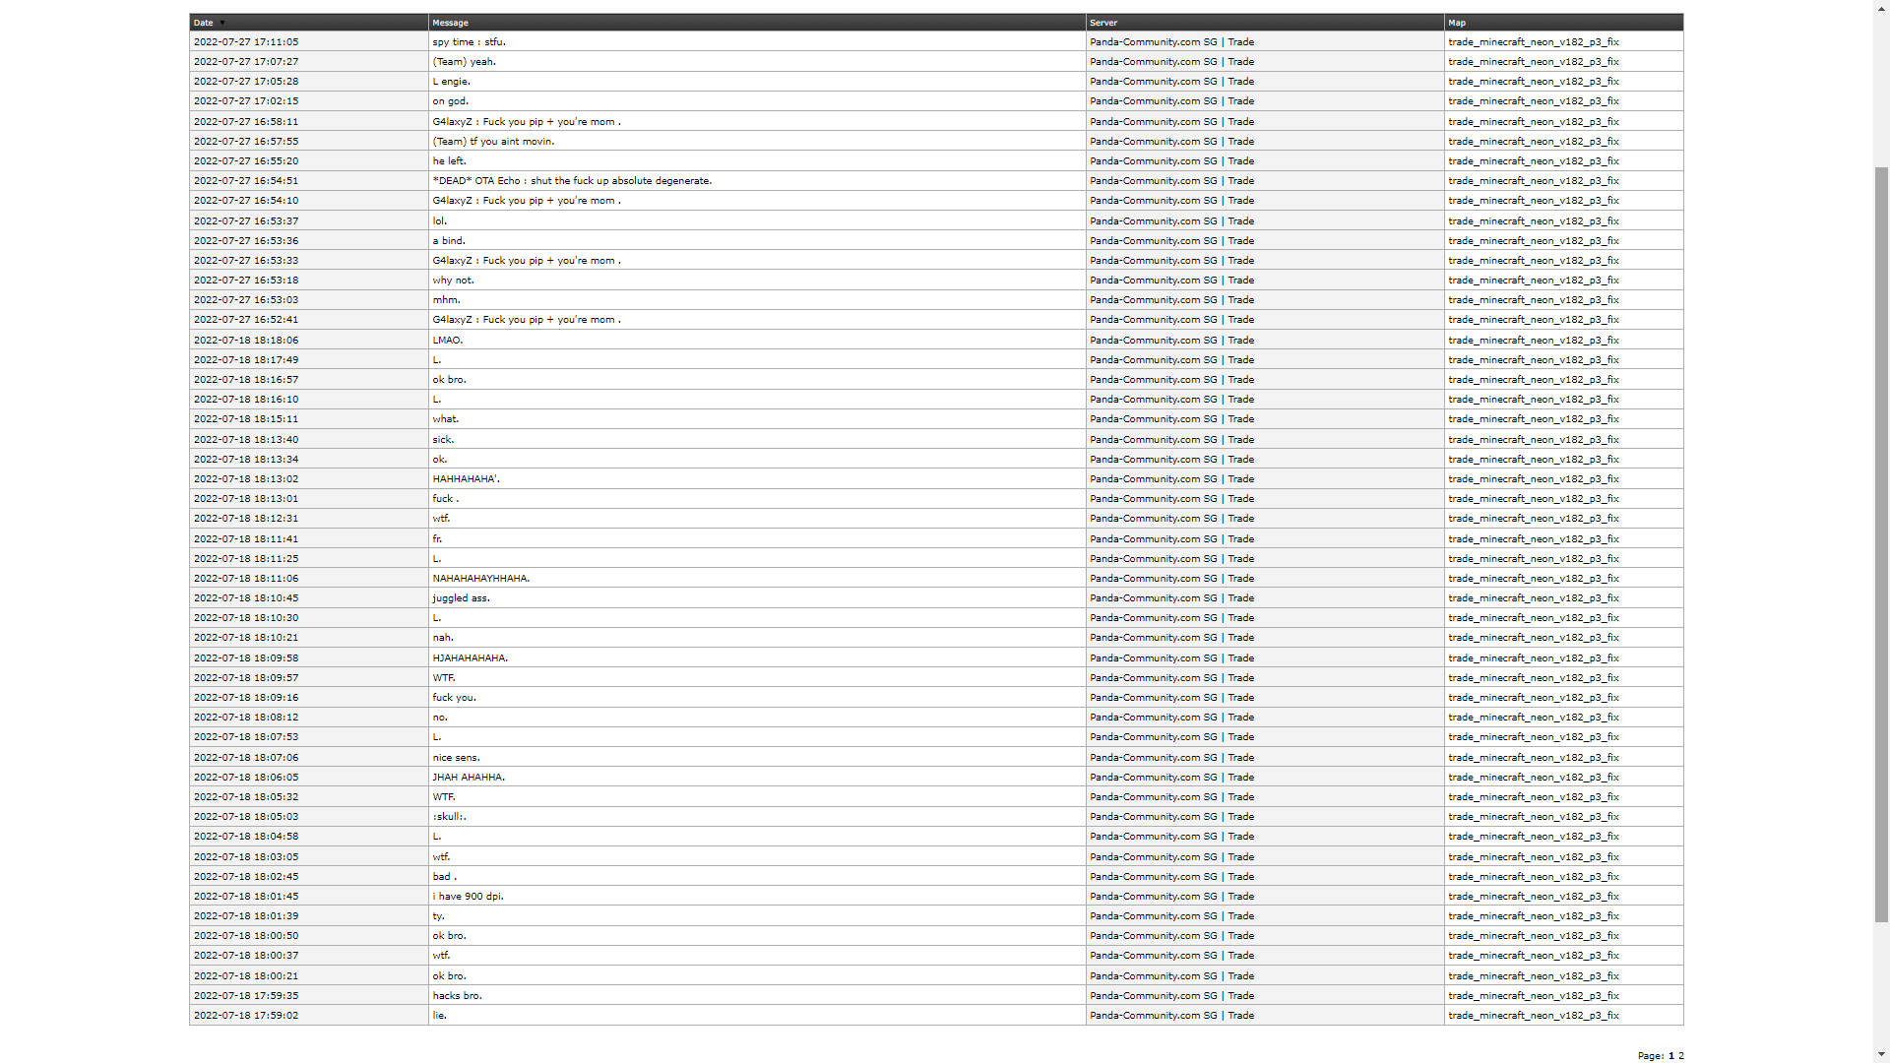
Task: Click map link in the 'hacks bro.' row
Action: pos(1533,995)
